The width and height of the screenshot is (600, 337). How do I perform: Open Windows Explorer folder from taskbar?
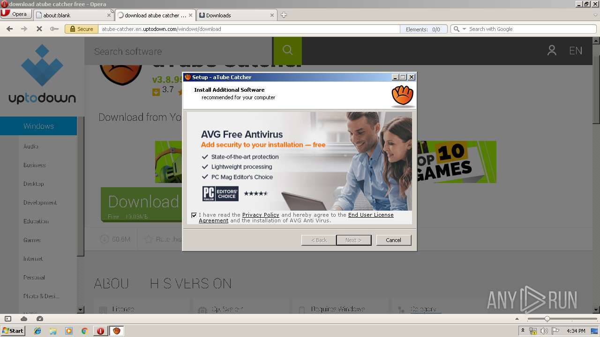(x=53, y=331)
